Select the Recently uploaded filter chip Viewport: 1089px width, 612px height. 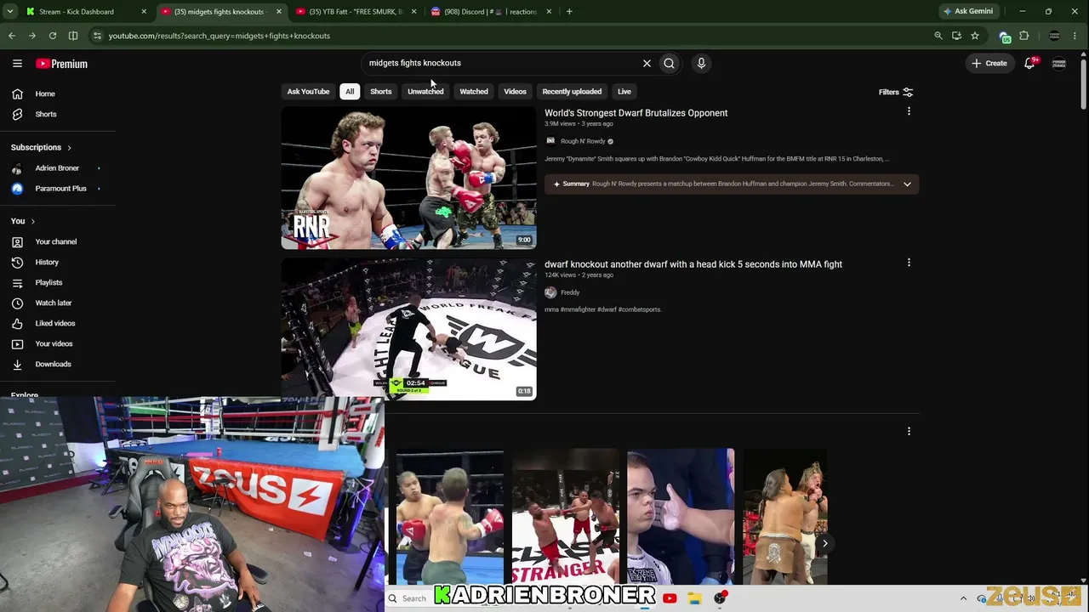pyautogui.click(x=572, y=91)
